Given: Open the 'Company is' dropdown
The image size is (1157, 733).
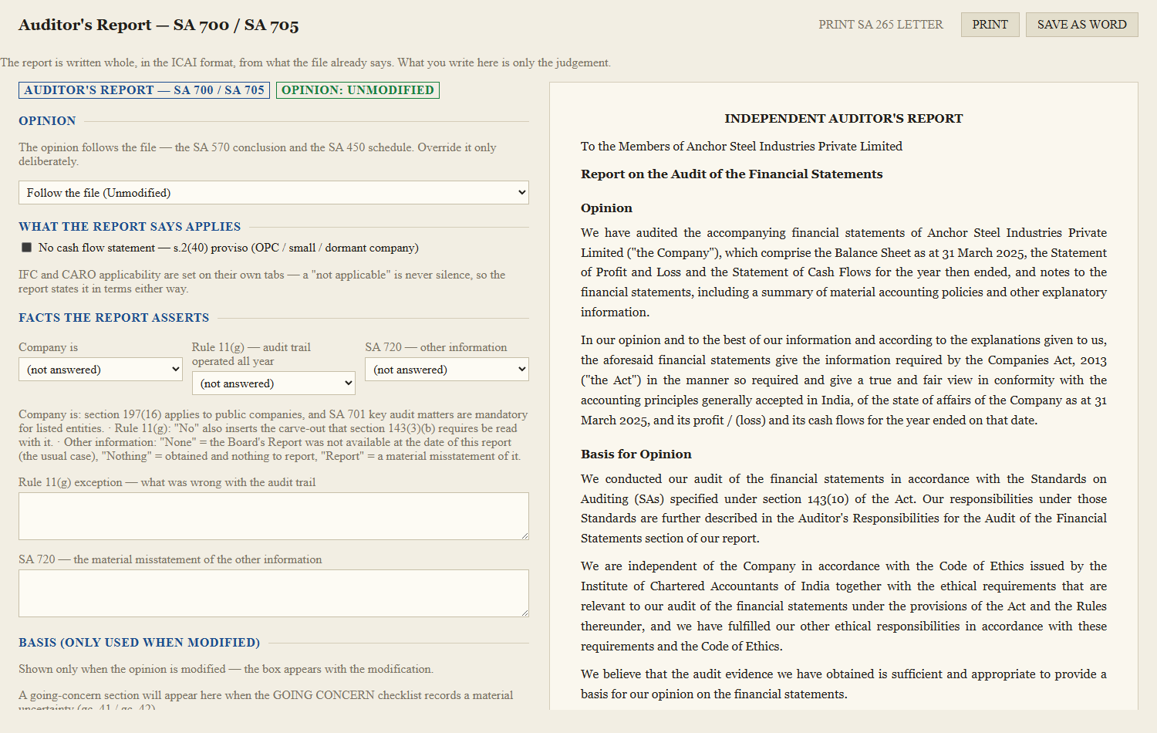Looking at the screenshot, I should [100, 370].
